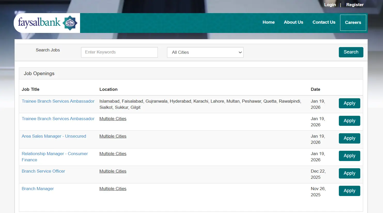
Task: View Relationship Manager - Consumer Finance posting
Action: tap(54, 154)
